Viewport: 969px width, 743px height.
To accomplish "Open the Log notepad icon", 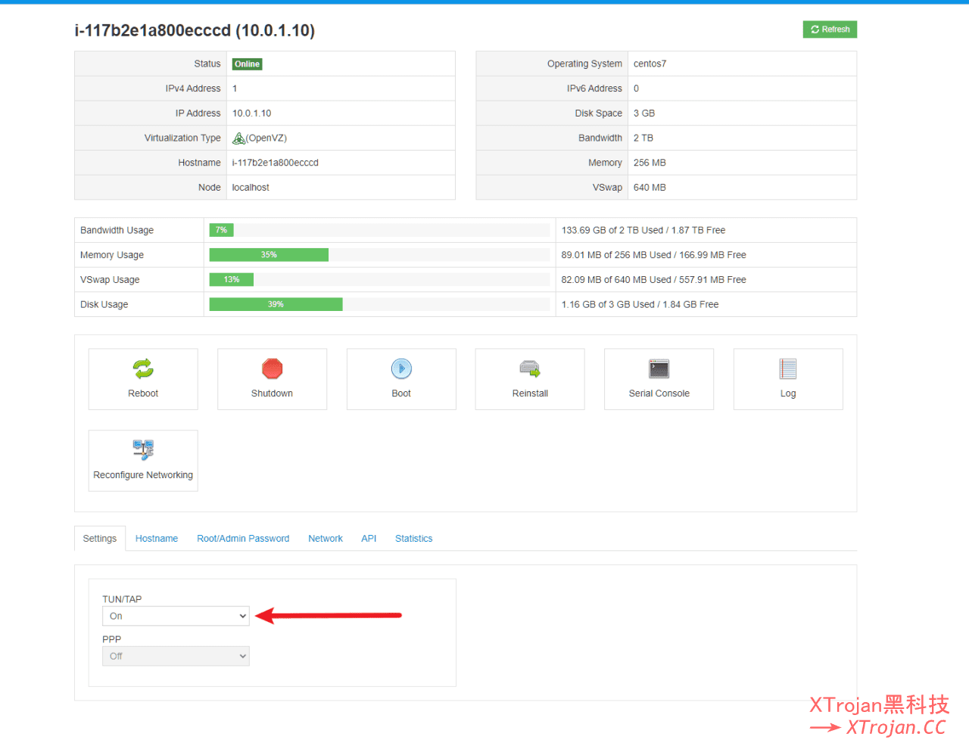I will (x=788, y=368).
